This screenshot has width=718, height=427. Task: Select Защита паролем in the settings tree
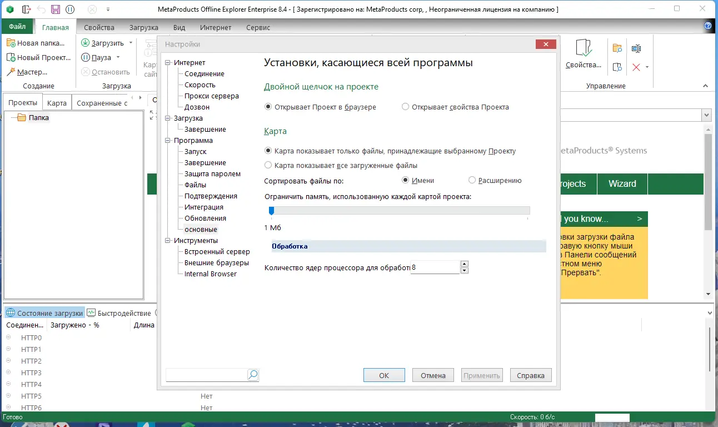212,174
